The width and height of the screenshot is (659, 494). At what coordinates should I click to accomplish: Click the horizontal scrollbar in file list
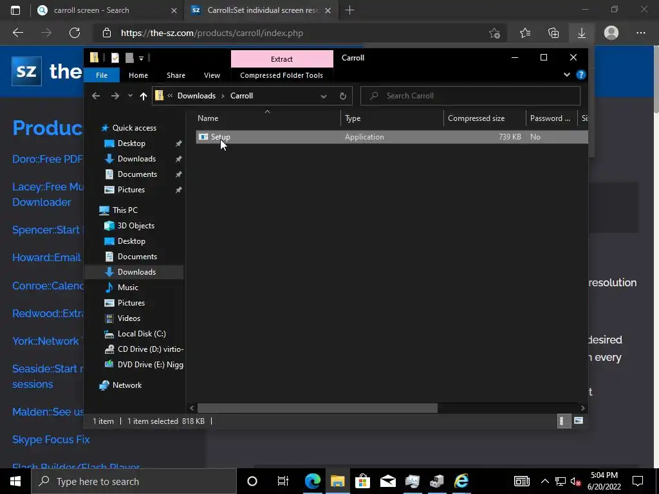pyautogui.click(x=317, y=408)
